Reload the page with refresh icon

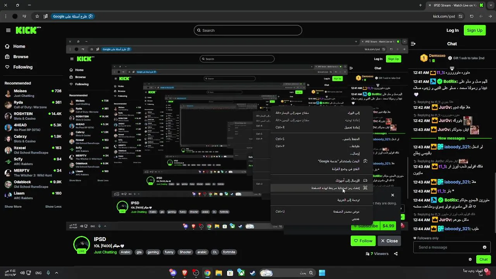coord(472,16)
